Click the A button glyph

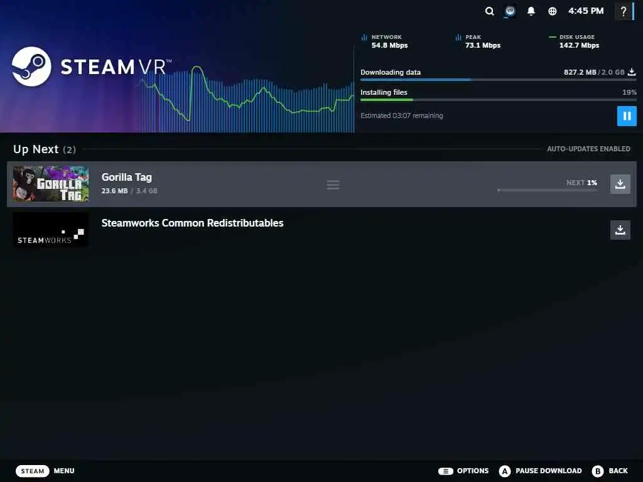click(505, 471)
